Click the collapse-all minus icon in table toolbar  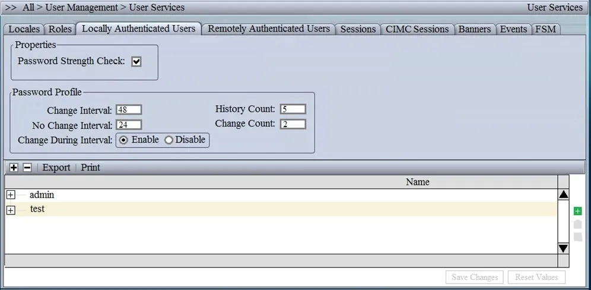click(27, 168)
